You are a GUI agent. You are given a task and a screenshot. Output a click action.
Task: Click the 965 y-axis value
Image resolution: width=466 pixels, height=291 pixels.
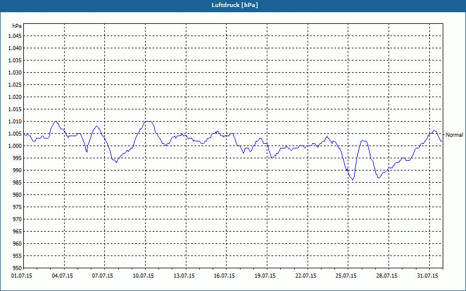(17, 231)
